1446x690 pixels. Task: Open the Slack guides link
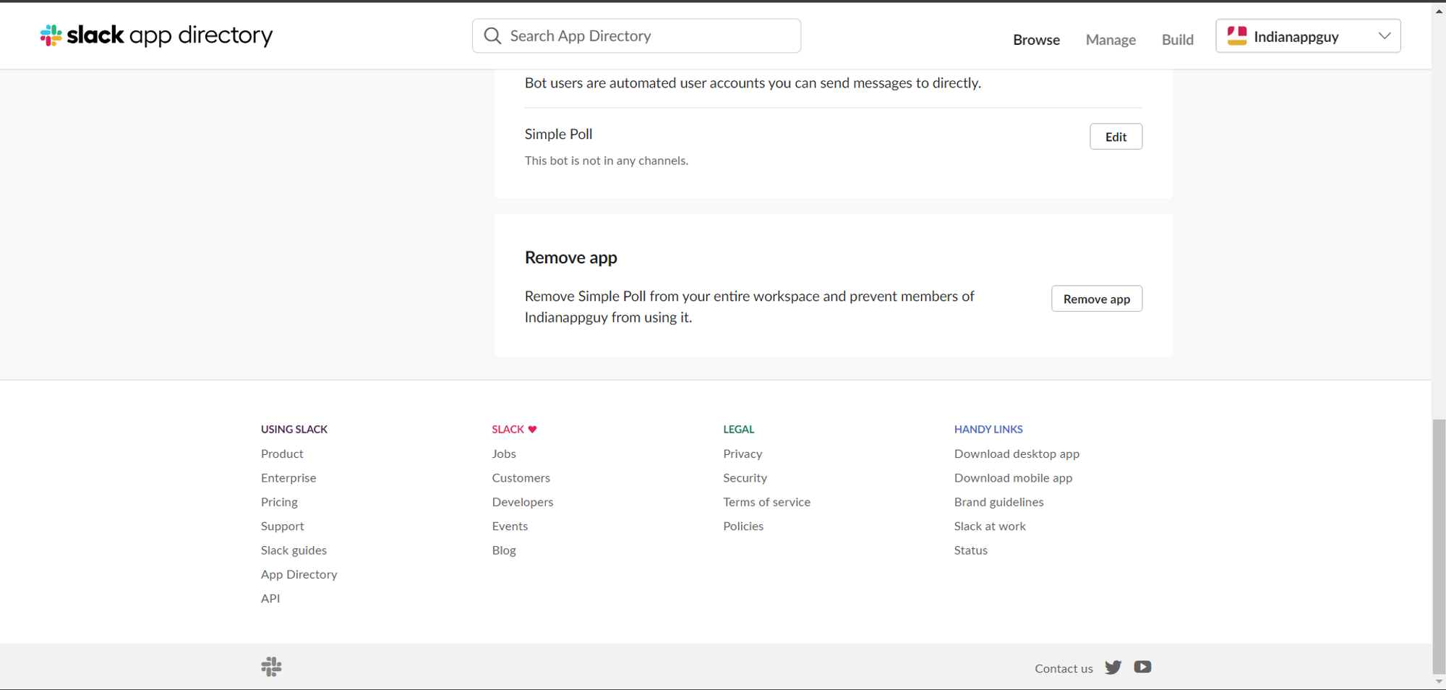(x=294, y=550)
